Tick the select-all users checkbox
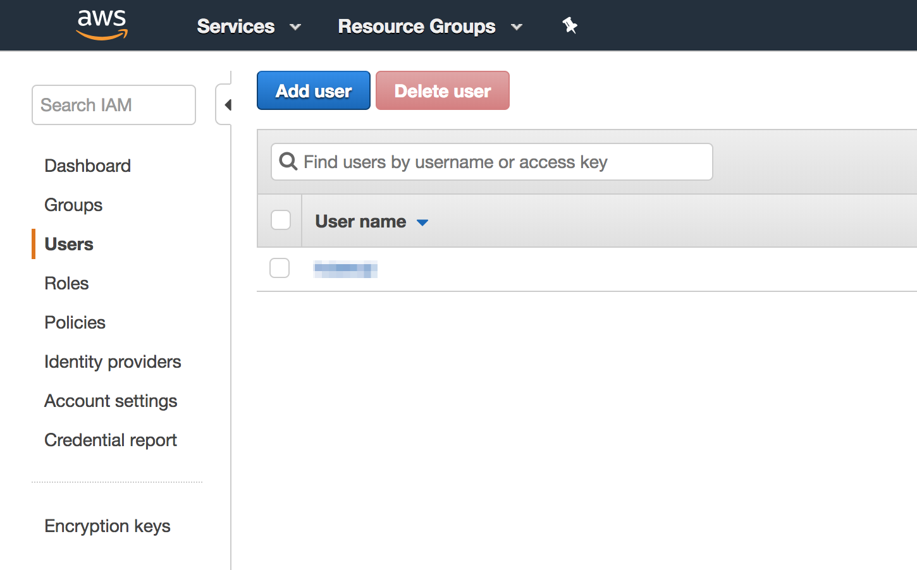917x570 pixels. 281,220
